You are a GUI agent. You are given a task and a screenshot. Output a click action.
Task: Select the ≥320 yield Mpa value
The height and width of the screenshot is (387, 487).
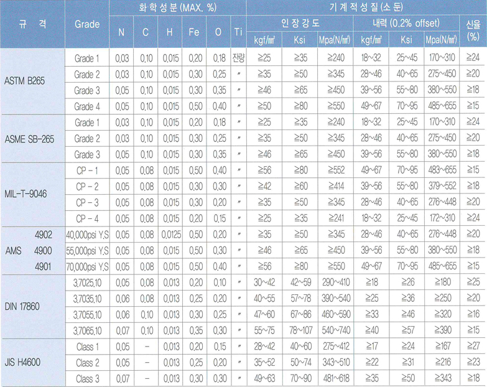click(x=443, y=314)
